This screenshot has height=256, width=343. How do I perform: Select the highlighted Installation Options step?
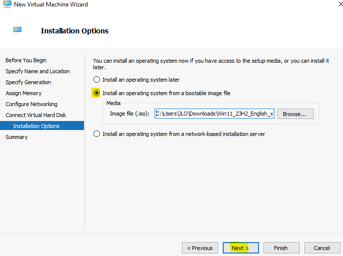42,126
